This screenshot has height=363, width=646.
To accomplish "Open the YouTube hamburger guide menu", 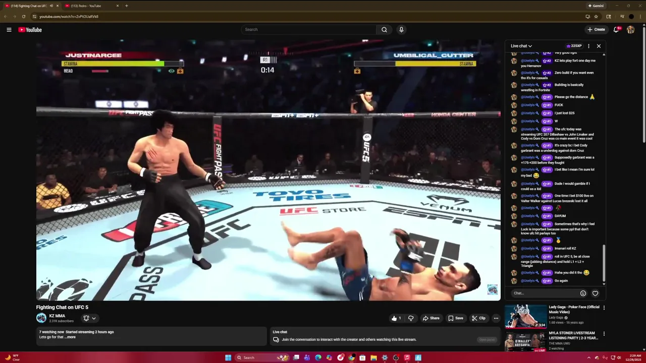I will tap(9, 30).
